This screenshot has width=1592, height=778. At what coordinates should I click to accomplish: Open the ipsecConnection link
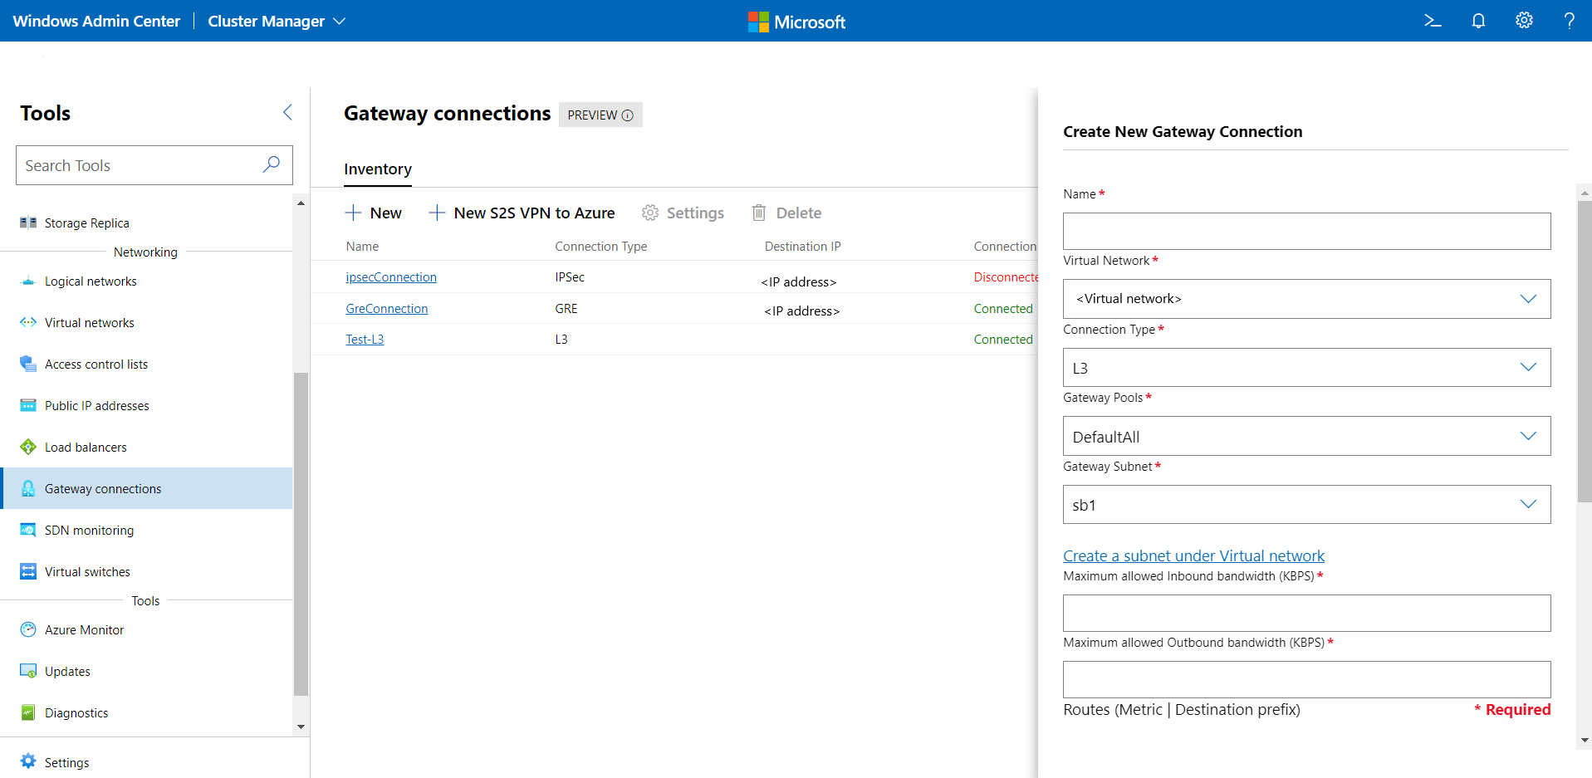tap(391, 277)
